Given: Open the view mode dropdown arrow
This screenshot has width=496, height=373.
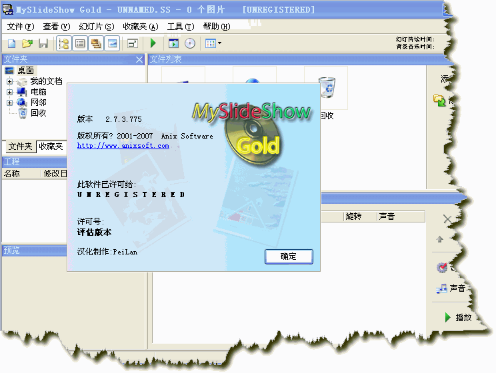Looking at the screenshot, I should tap(219, 43).
